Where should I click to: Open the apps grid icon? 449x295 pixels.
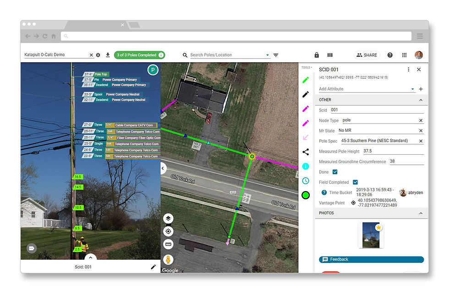(x=404, y=55)
